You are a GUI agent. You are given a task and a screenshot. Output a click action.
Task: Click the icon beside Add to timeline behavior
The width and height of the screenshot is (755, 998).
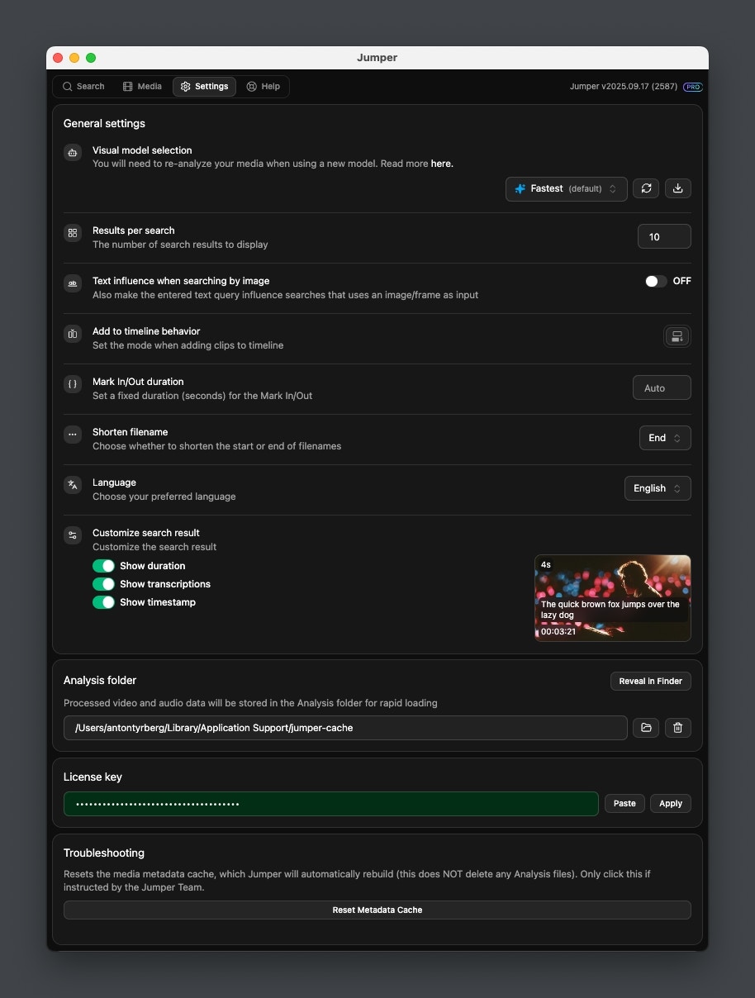[x=73, y=334]
